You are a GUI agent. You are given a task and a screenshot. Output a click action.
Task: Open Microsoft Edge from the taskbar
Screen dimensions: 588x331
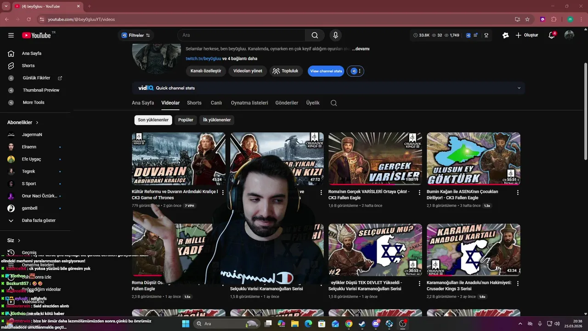coord(308,324)
